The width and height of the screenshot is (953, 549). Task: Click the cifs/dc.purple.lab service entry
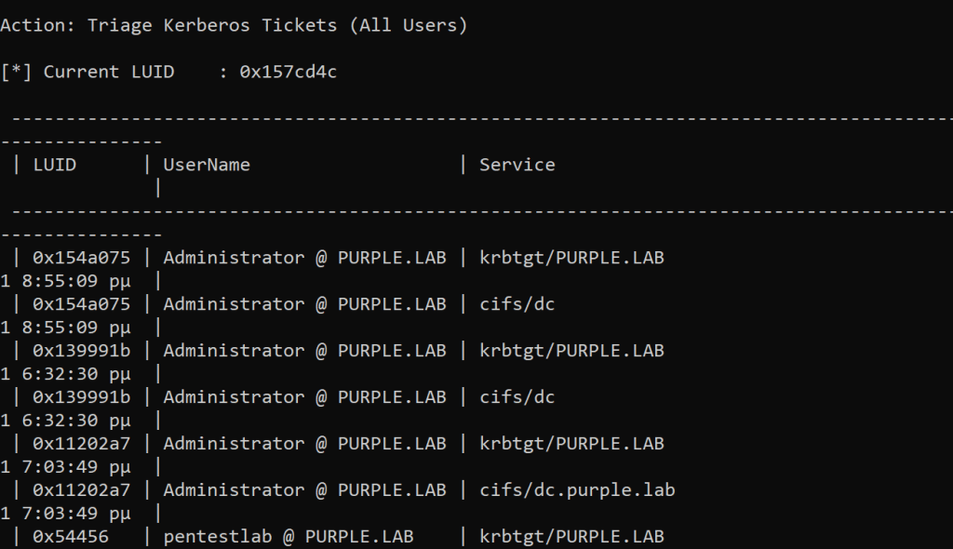(577, 490)
